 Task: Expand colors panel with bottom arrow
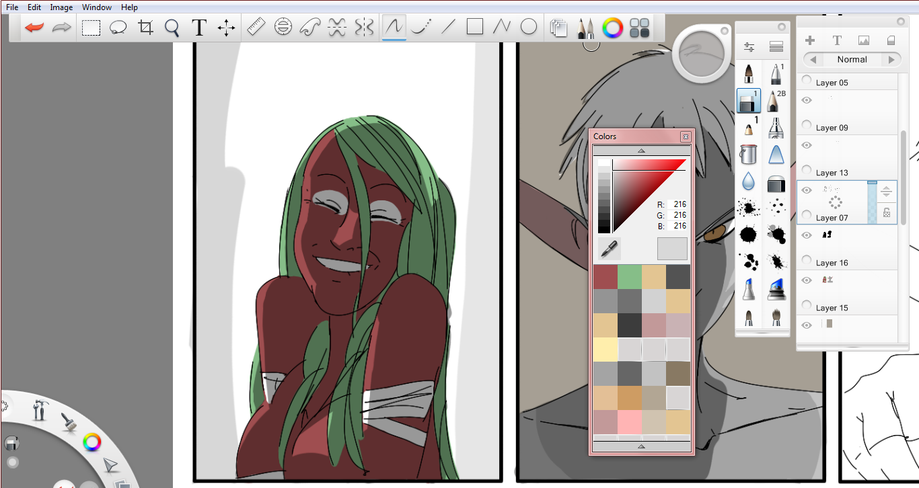[641, 446]
